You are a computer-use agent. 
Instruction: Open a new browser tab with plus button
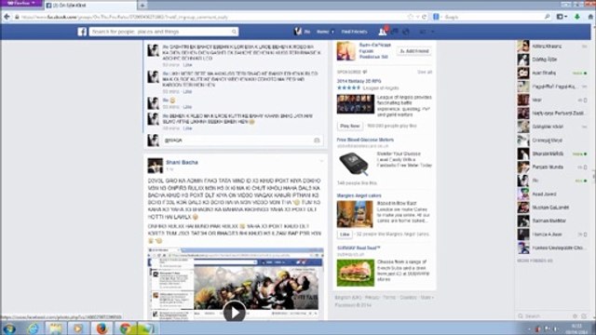click(142, 6)
